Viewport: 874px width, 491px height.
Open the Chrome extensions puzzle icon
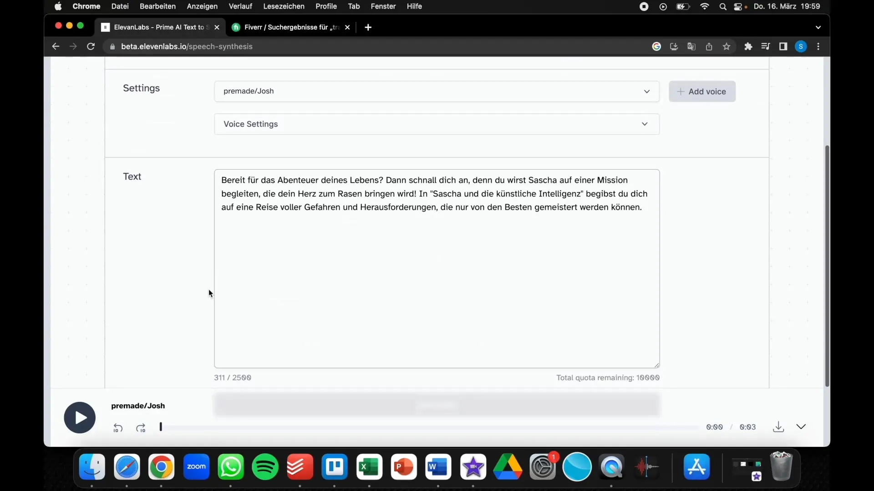click(x=748, y=46)
